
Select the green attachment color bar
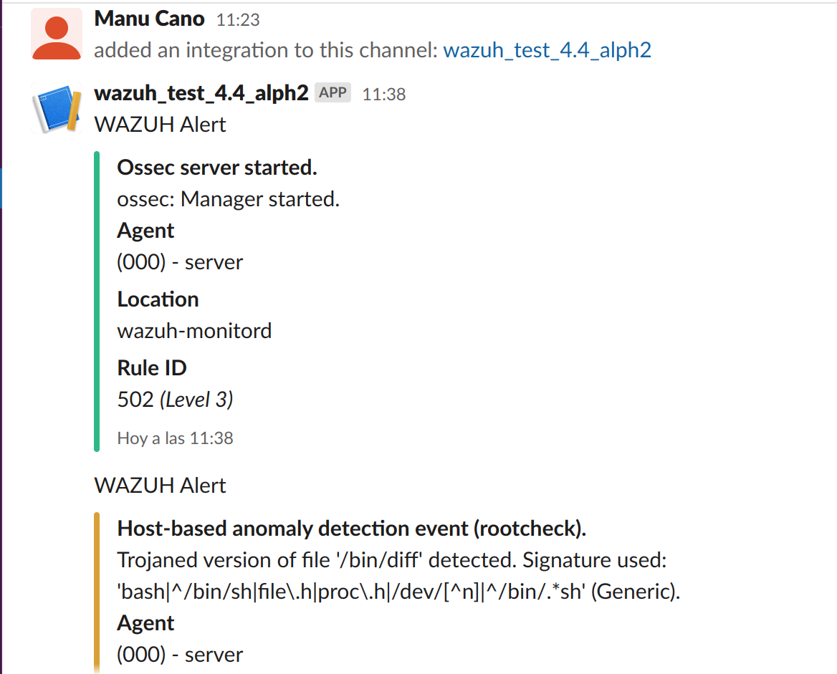[x=95, y=301]
